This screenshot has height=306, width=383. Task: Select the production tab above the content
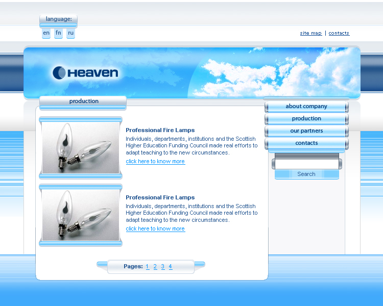coord(83,101)
